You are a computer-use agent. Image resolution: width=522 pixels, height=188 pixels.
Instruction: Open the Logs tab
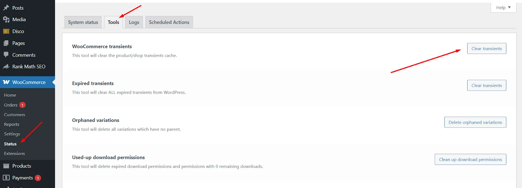click(134, 22)
